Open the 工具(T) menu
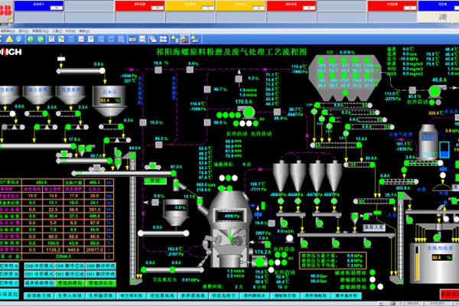This screenshot has height=306, width=459. coord(57,31)
